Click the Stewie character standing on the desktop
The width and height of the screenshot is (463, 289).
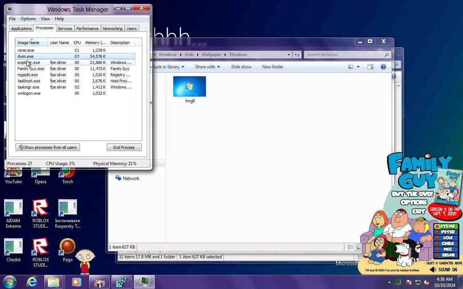coord(86,262)
